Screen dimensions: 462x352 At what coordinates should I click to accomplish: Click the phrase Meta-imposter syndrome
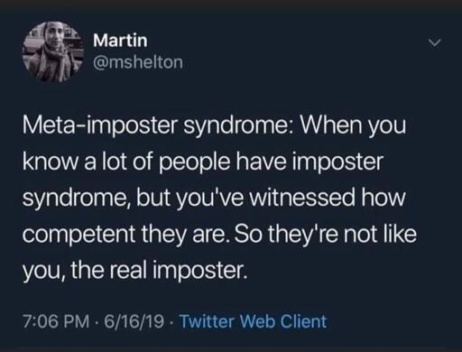point(154,125)
